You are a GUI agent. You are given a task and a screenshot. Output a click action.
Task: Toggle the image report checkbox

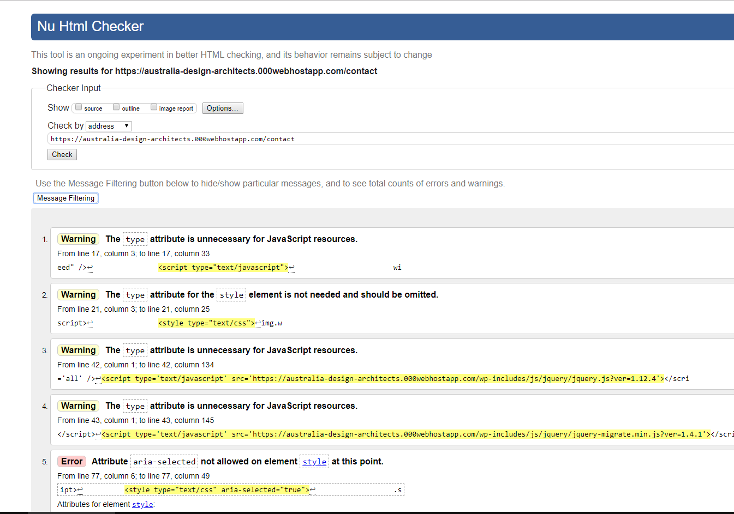[x=154, y=107]
